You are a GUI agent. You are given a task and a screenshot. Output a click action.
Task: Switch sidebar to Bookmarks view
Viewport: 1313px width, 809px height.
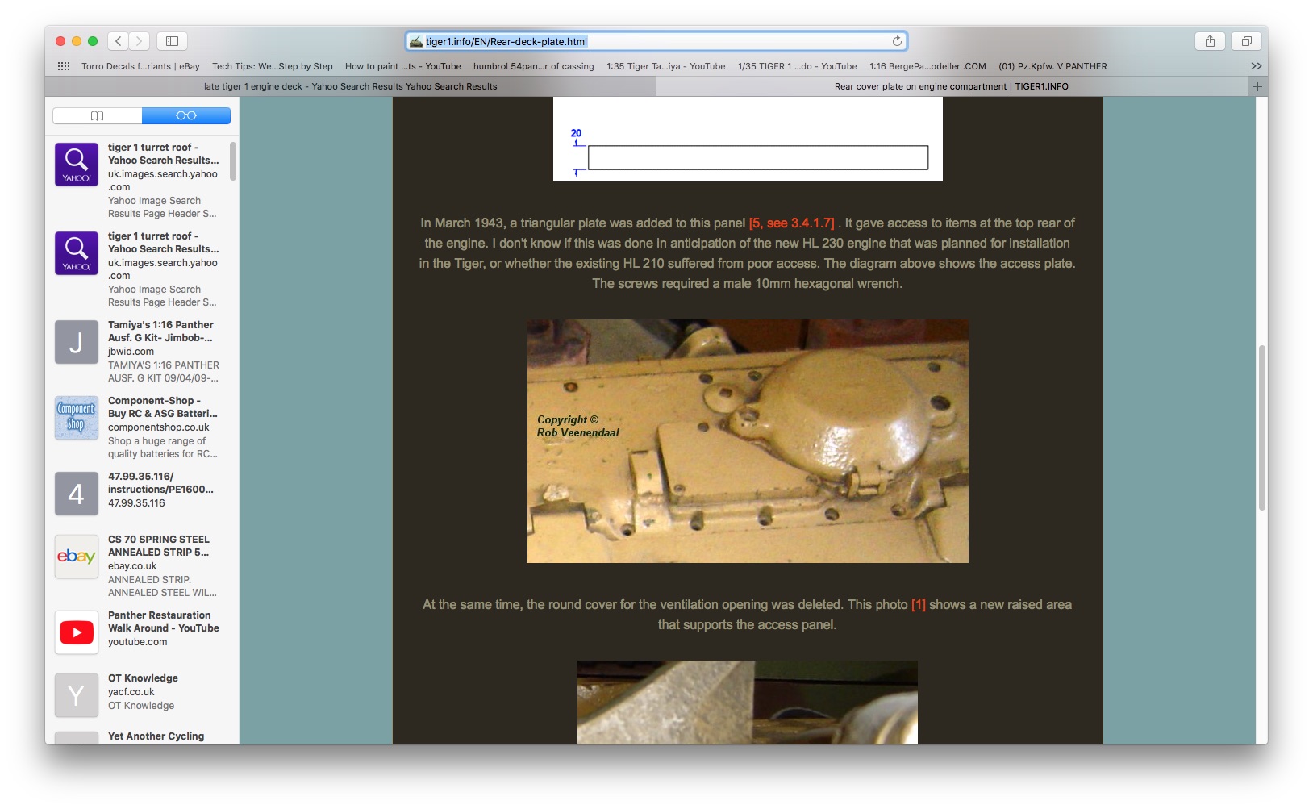tap(98, 116)
